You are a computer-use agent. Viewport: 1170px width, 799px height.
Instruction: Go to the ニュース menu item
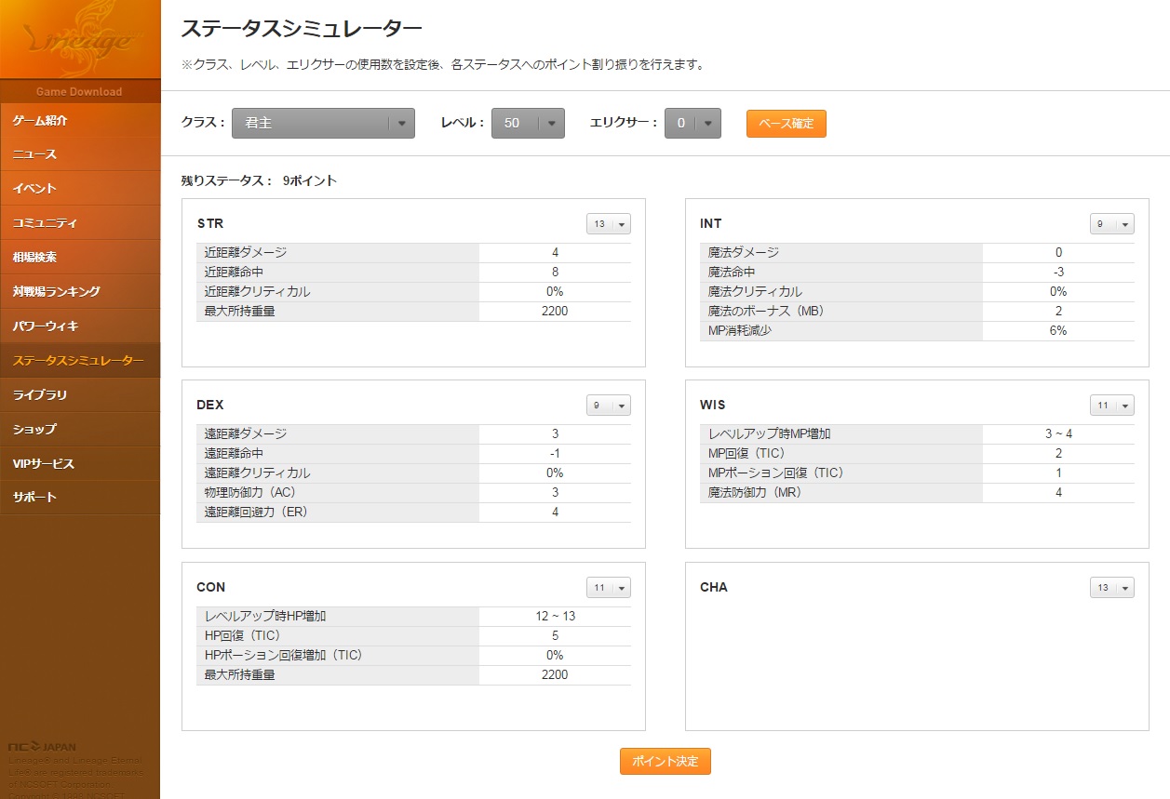(x=79, y=154)
